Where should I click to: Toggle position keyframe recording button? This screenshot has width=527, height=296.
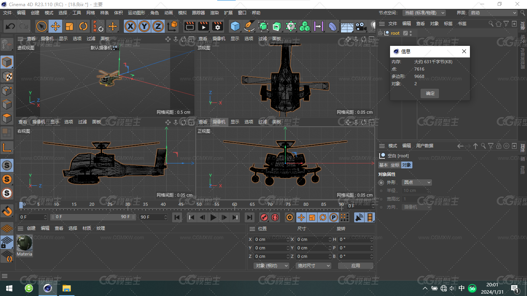coord(301,218)
